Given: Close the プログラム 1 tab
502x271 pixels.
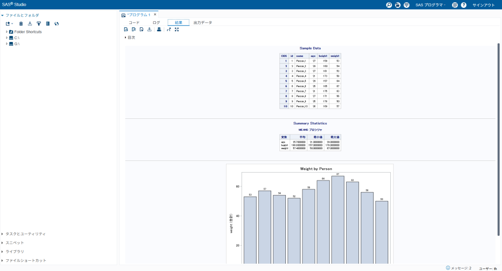Looking at the screenshot, I should click(x=155, y=14).
